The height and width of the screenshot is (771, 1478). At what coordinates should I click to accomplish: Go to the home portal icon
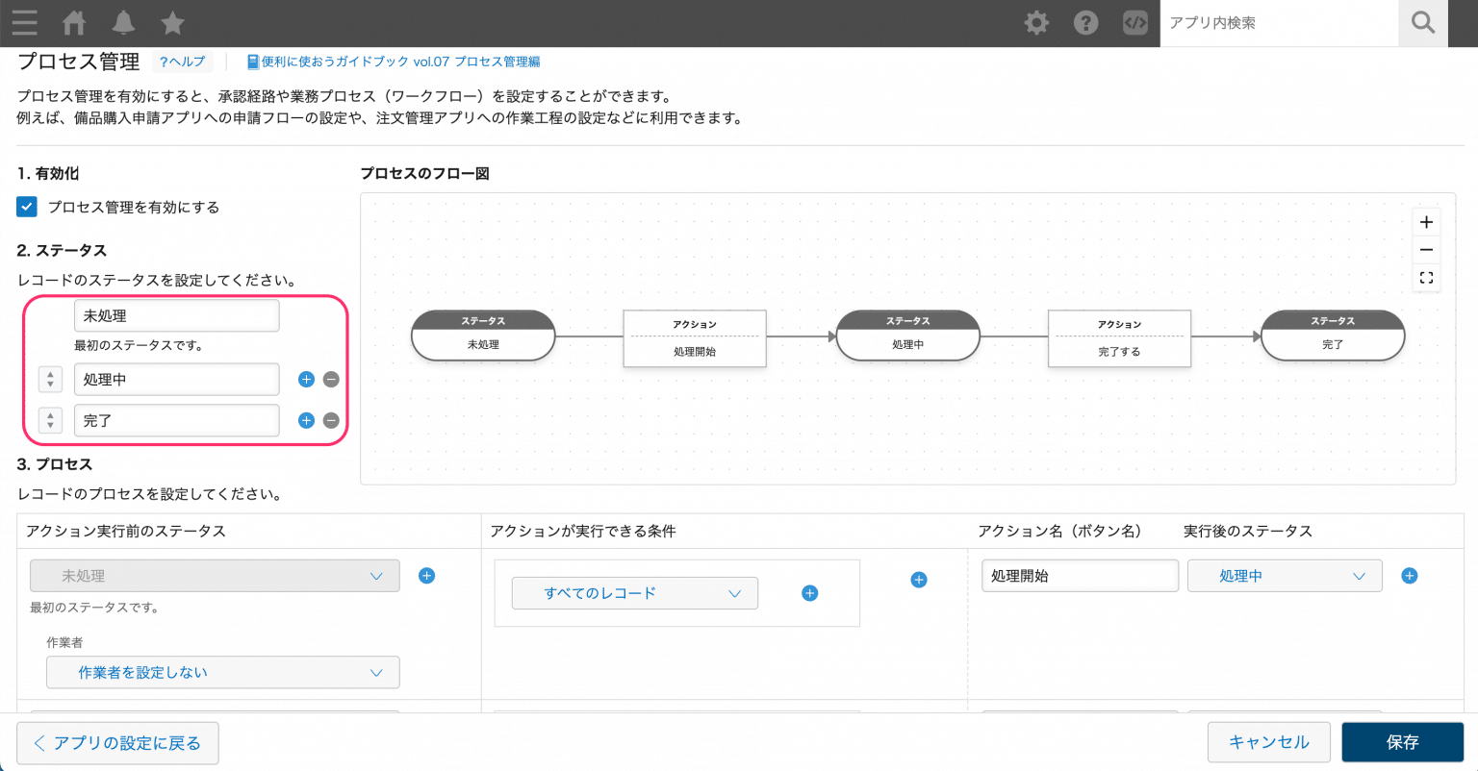click(x=74, y=23)
